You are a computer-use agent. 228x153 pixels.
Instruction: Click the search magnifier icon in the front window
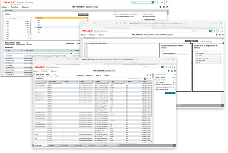point(162,67)
